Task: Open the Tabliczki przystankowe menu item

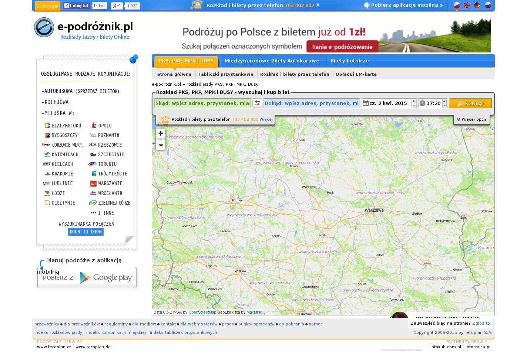Action: point(226,74)
